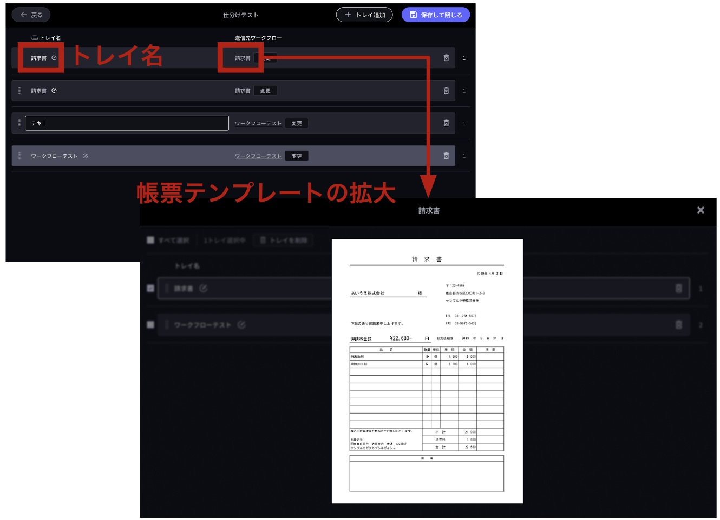Click trash icon on highlighted ワークフローテスト row
The image size is (720, 520).
[x=446, y=156]
